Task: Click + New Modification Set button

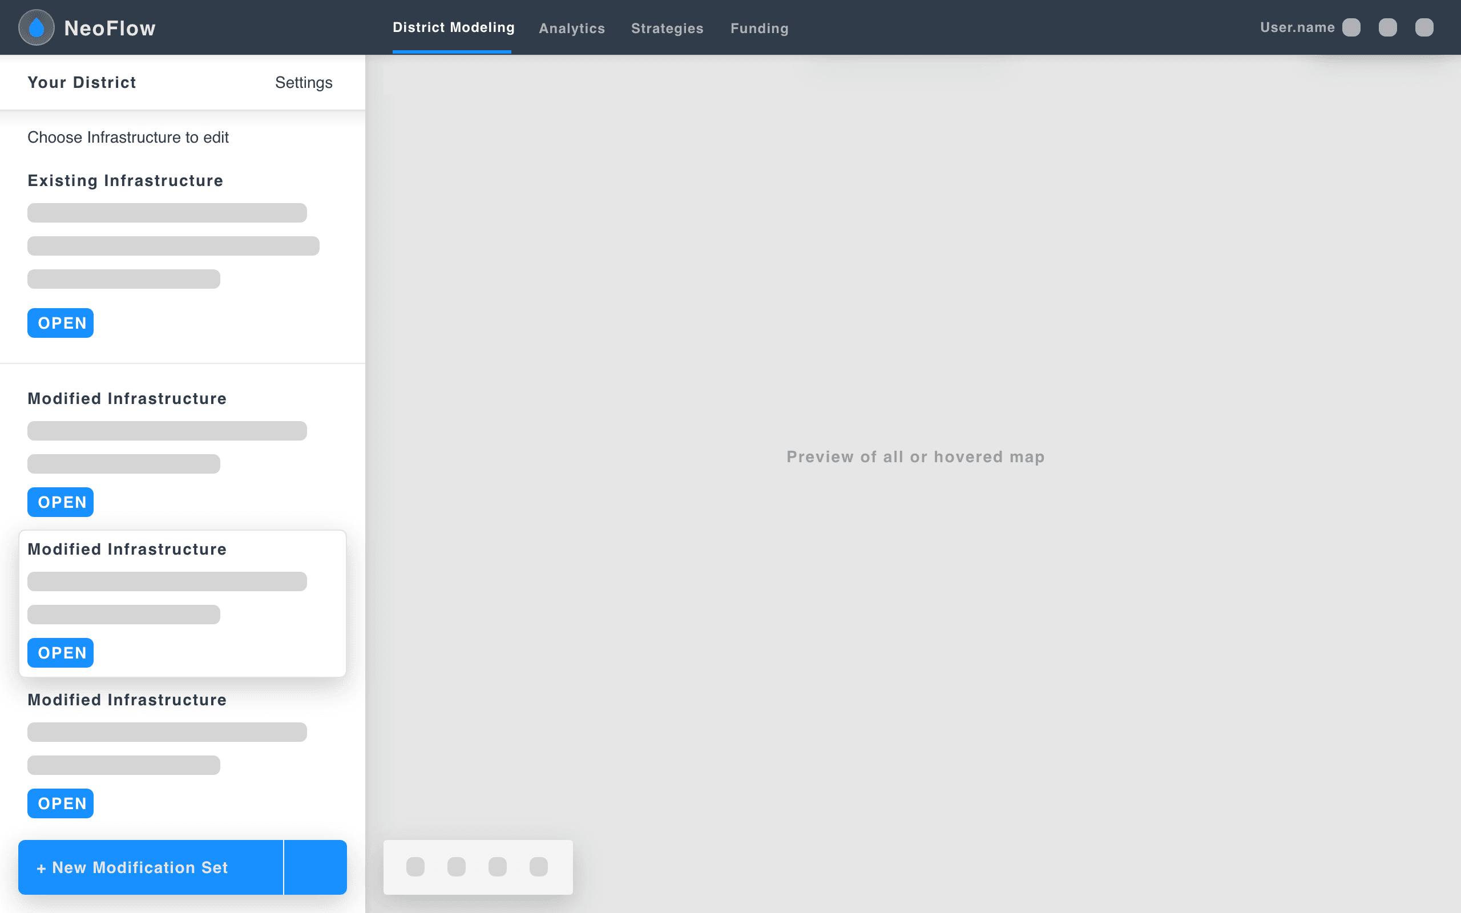Action: [x=150, y=867]
